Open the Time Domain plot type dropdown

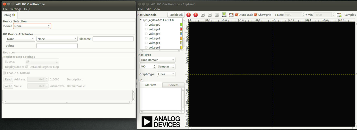(157, 60)
